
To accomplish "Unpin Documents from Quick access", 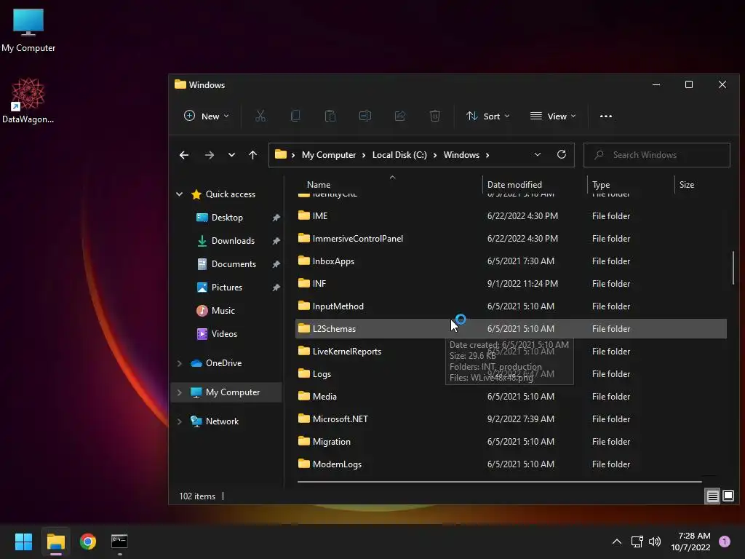I will 276,264.
